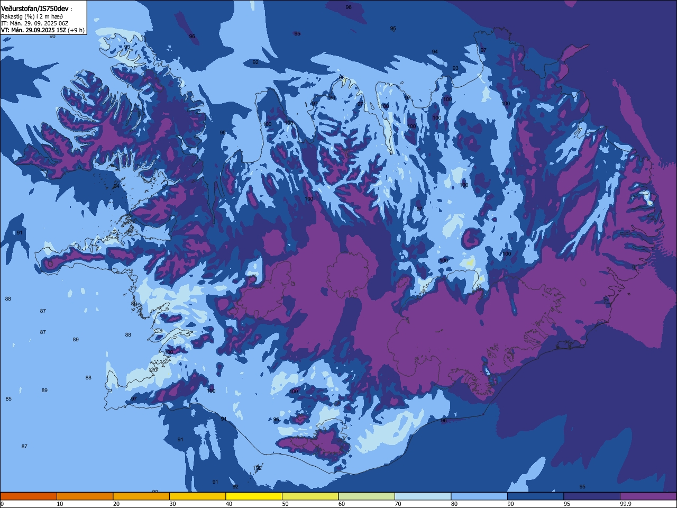Click the '20' tick label on color scale
The image size is (677, 508).
click(x=116, y=504)
